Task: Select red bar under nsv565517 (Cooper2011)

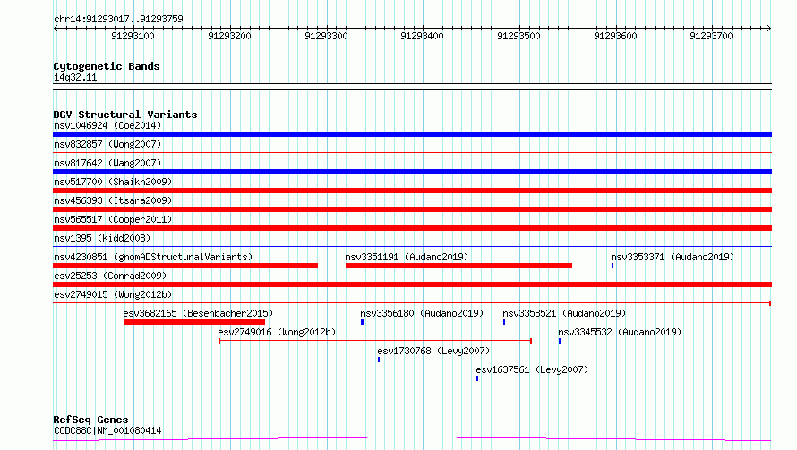Action: pos(412,228)
